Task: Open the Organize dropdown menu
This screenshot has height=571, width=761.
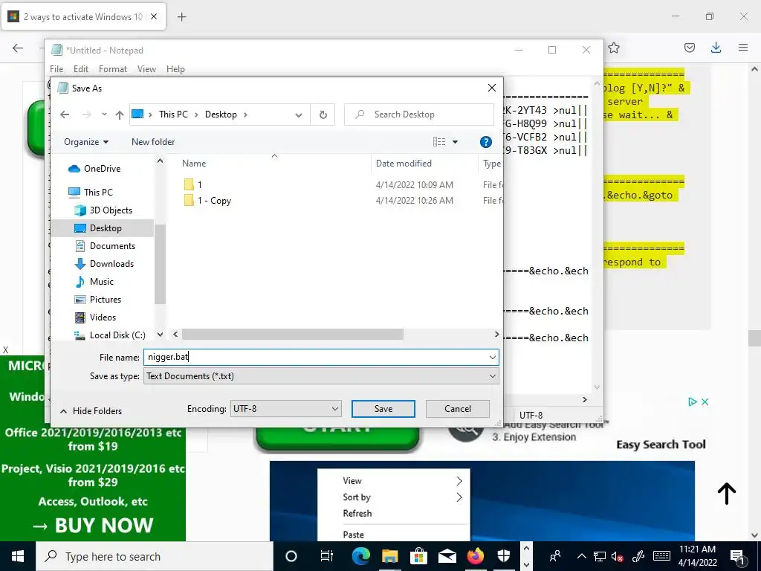Action: [86, 142]
